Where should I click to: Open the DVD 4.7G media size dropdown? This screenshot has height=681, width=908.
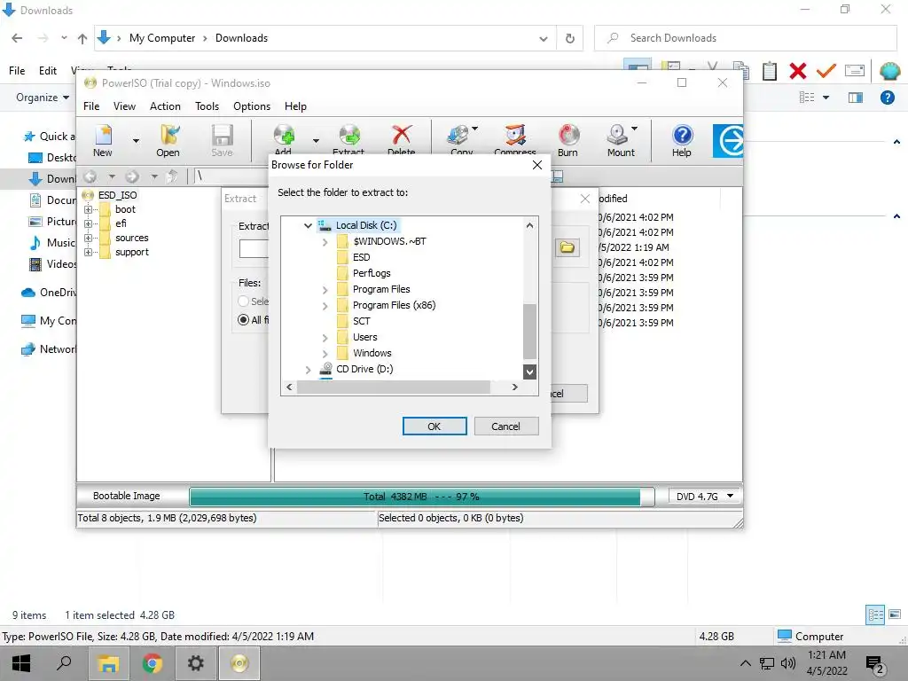tap(731, 497)
